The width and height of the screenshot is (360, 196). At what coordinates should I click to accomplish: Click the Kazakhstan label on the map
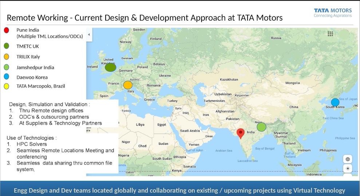point(229,79)
